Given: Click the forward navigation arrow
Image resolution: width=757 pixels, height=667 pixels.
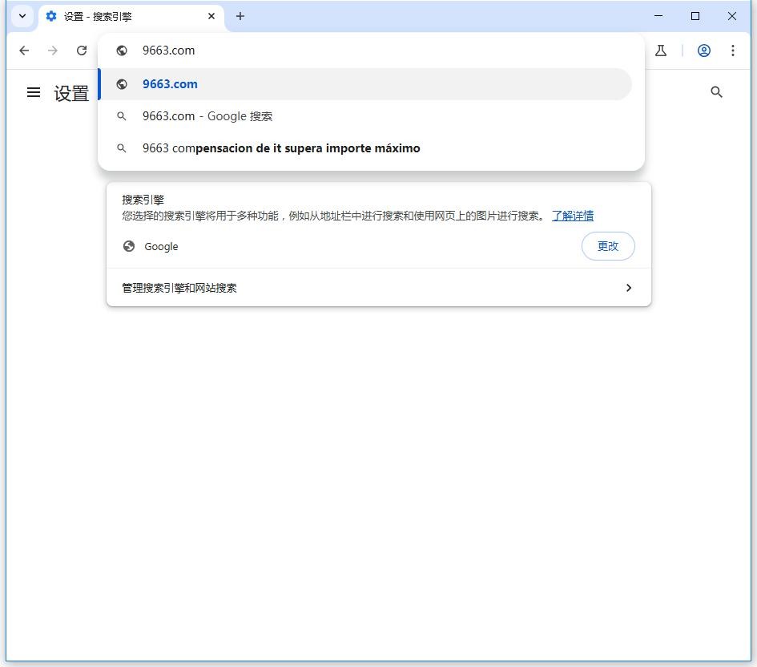Looking at the screenshot, I should coord(53,51).
